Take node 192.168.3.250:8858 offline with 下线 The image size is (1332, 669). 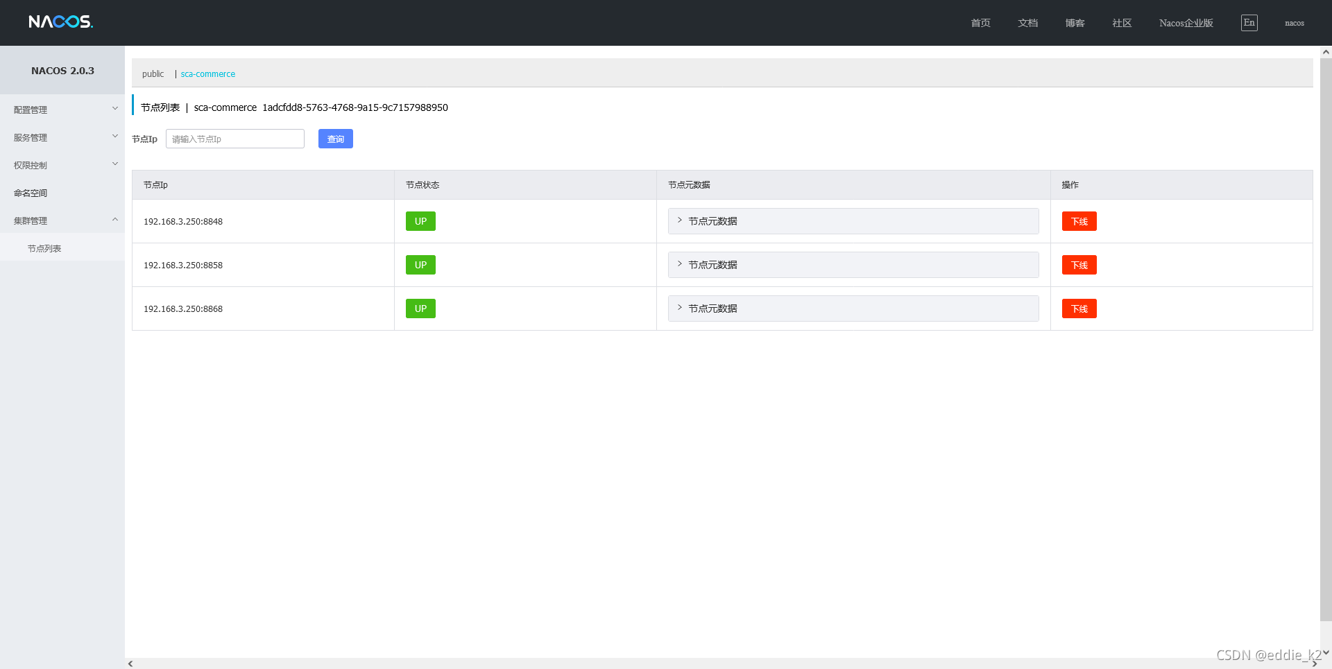[1079, 265]
